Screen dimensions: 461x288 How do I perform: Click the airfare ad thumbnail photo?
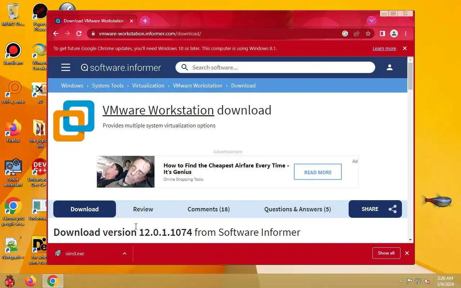pos(126,172)
